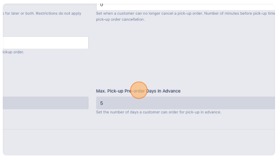Click the "Max. Pick-up Pre-order Days In Advance" label

(138, 91)
